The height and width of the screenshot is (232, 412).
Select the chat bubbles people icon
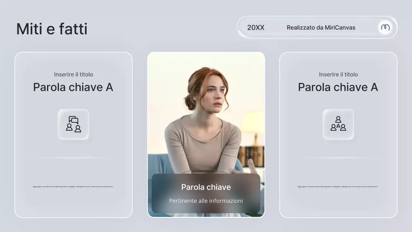(73, 124)
